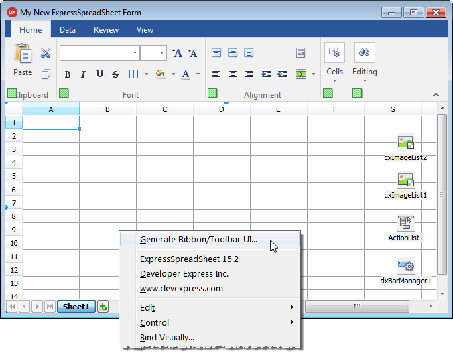Choose Generate Ribbon/Toolbar UI... menu item
Image resolution: width=453 pixels, height=353 pixels.
pyautogui.click(x=198, y=240)
